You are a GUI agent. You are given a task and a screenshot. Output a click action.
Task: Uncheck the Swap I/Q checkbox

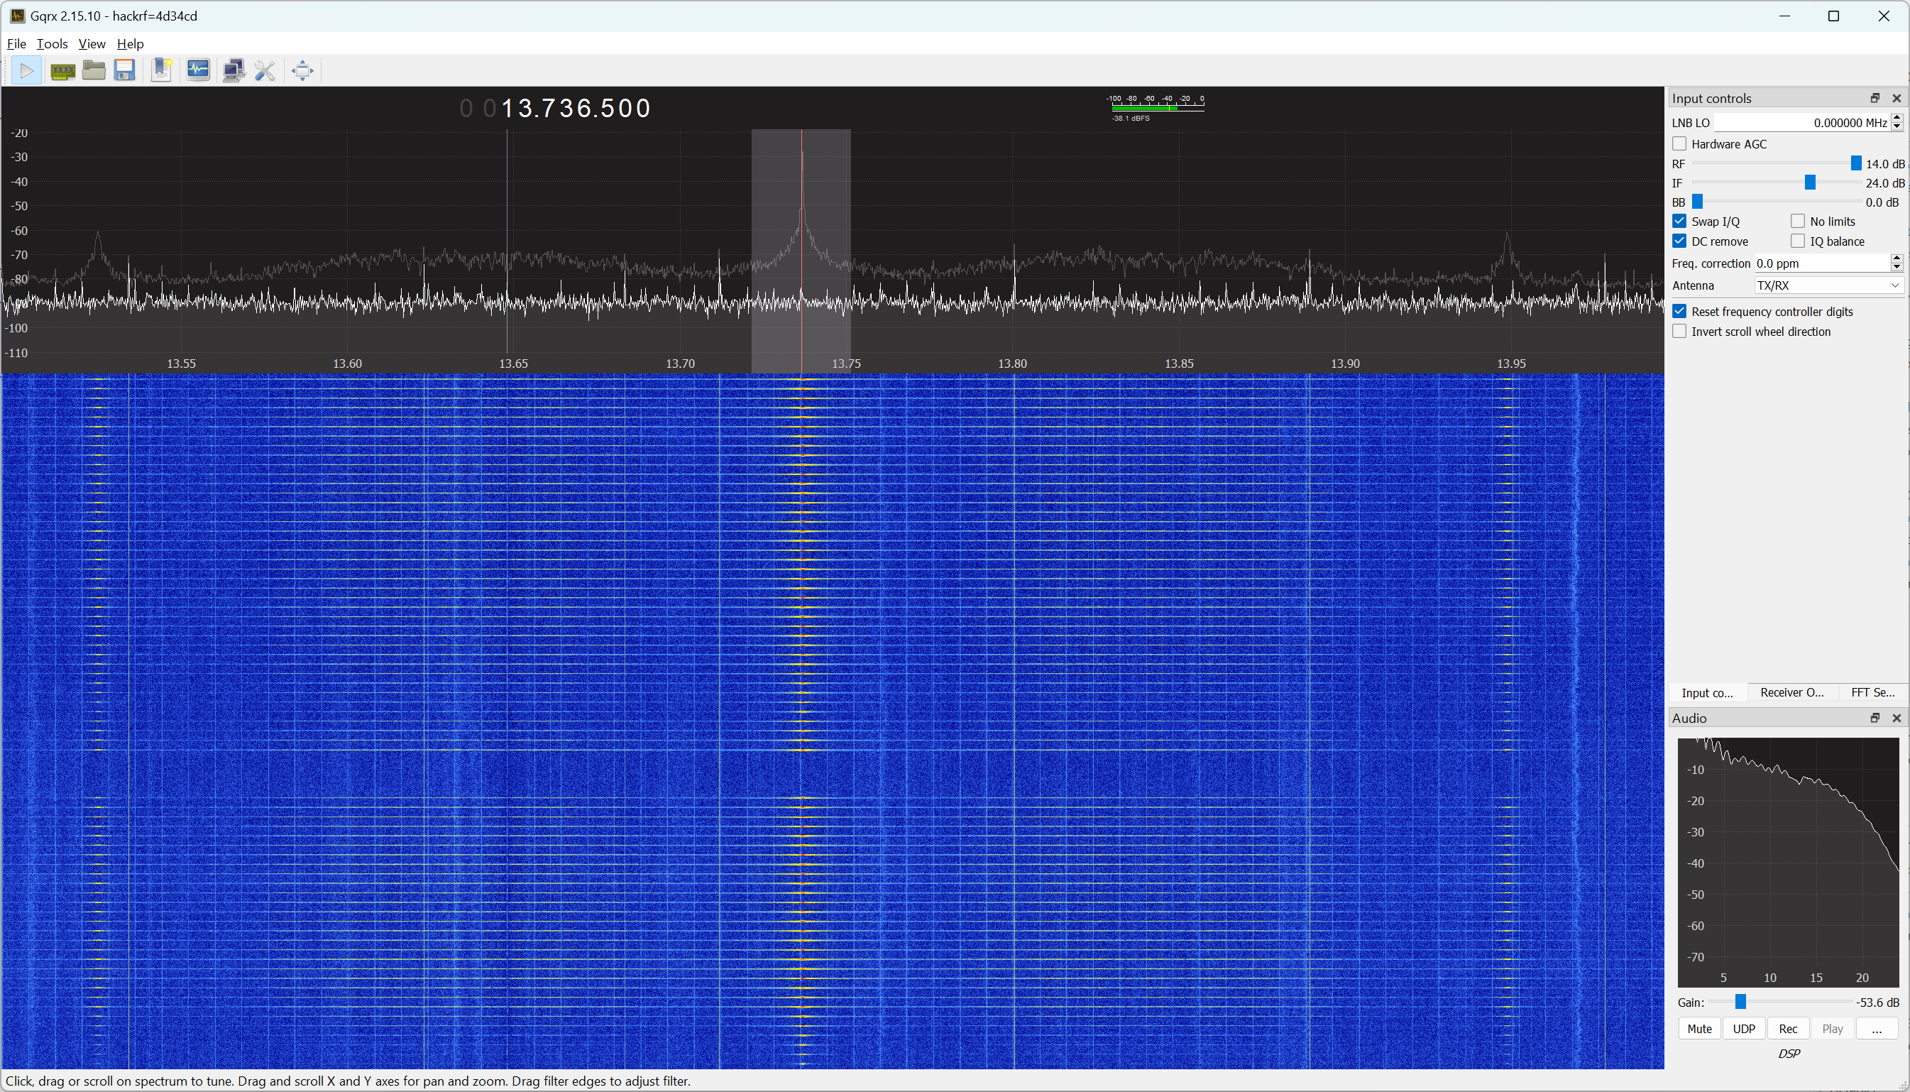click(1679, 222)
